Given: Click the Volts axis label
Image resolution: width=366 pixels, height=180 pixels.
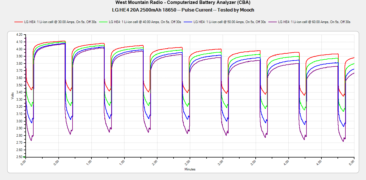Looking at the screenshot, I should click(x=12, y=96).
